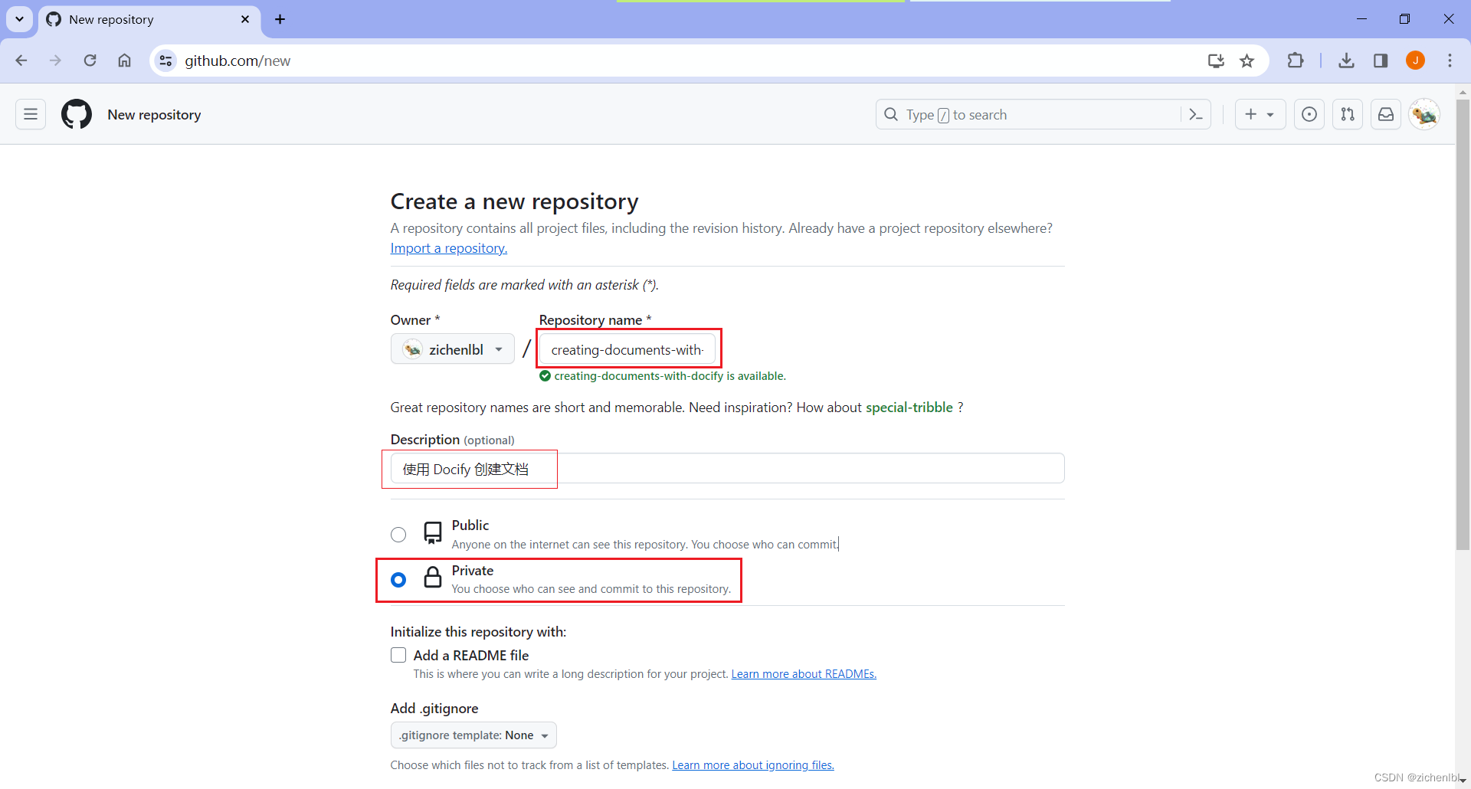Open the Owner zichenlbl dropdown
The image size is (1471, 789).
point(453,349)
